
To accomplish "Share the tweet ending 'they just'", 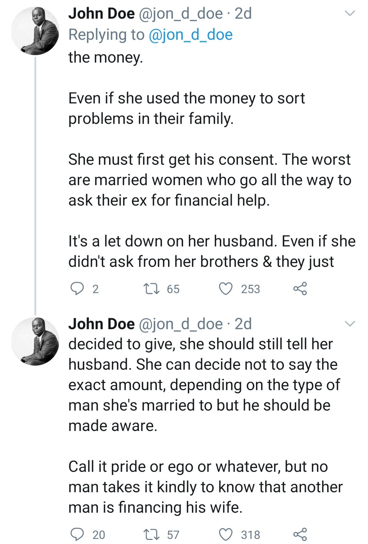I will [x=300, y=289].
